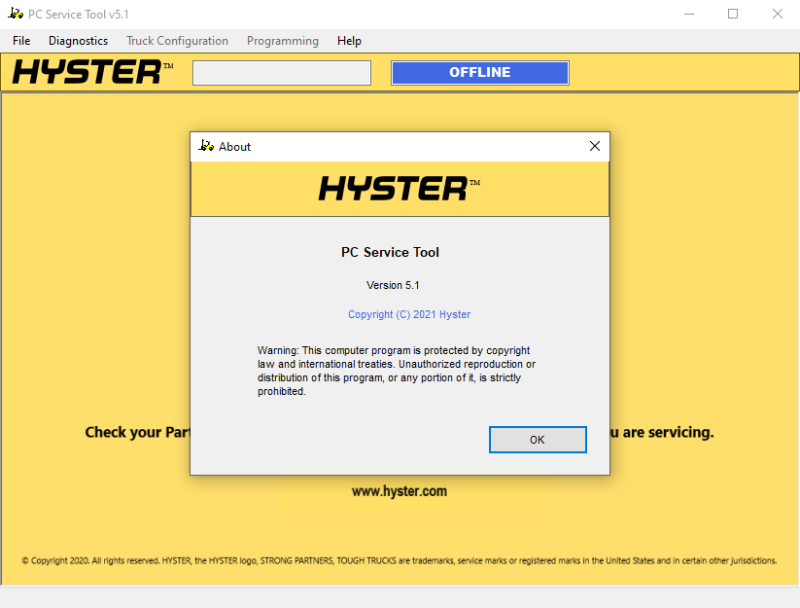Click the Copyright 2020 footer text
800x608 pixels.
(399, 560)
